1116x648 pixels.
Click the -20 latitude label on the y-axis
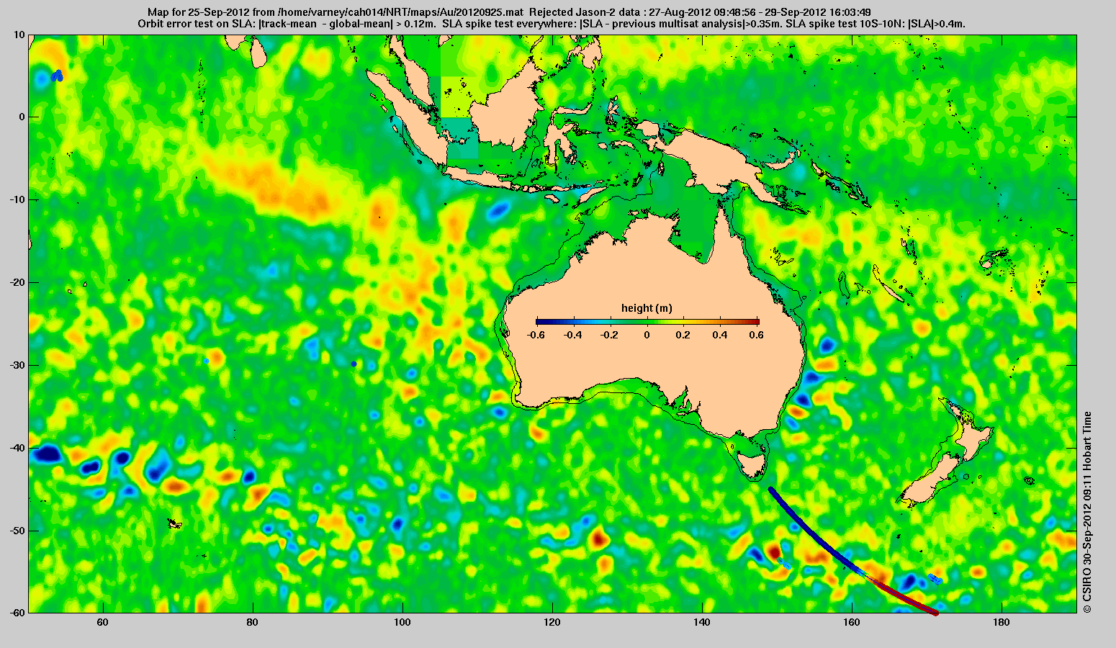[x=17, y=282]
